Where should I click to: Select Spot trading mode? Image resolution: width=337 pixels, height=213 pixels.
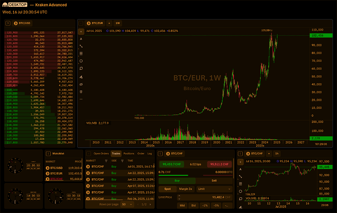tap(168, 189)
